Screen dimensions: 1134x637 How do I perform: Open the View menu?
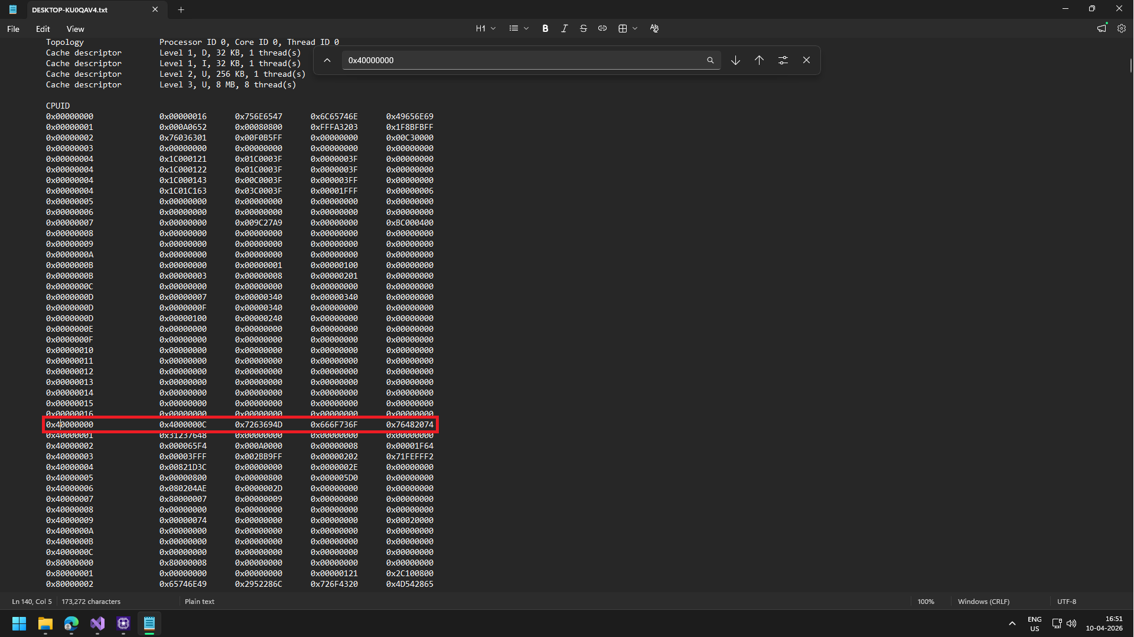(75, 29)
